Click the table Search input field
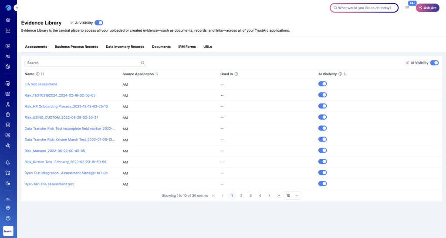 (x=83, y=63)
